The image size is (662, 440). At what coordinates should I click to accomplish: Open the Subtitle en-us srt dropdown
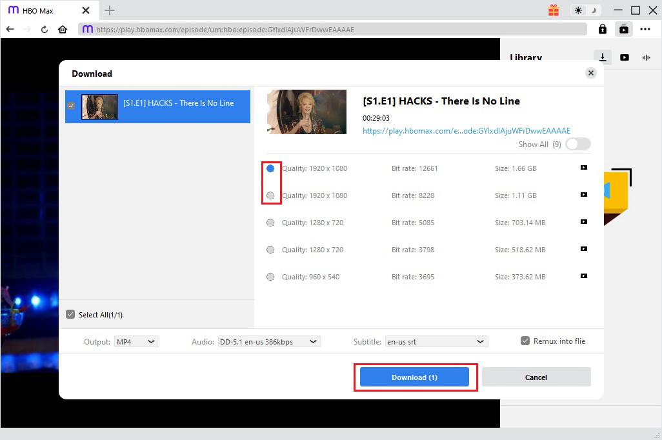pyautogui.click(x=436, y=341)
